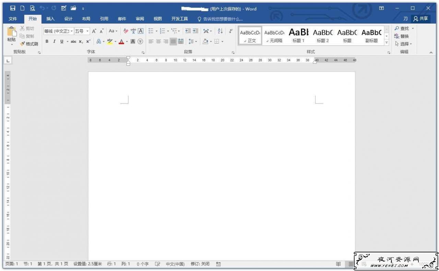Toggle Underline formatting
The image size is (439, 271).
coord(62,41)
